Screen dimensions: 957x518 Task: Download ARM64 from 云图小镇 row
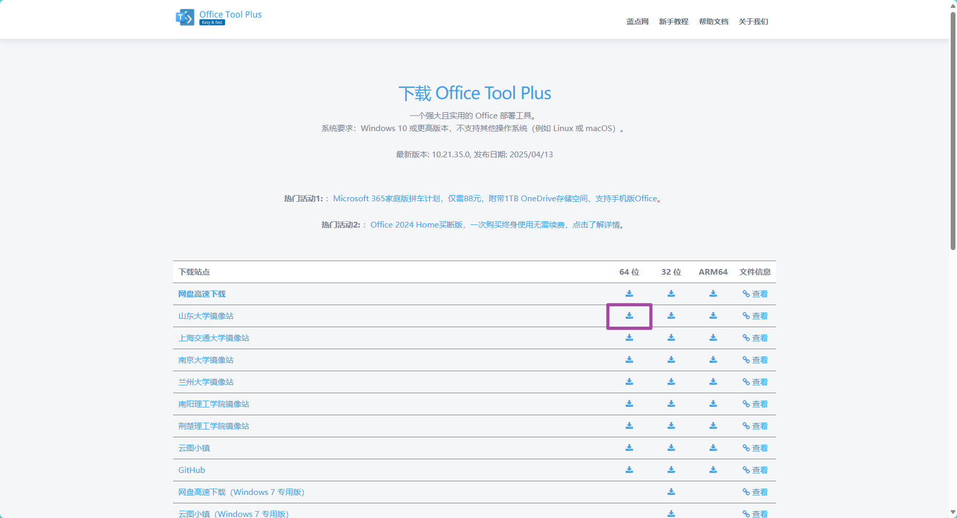pos(713,448)
